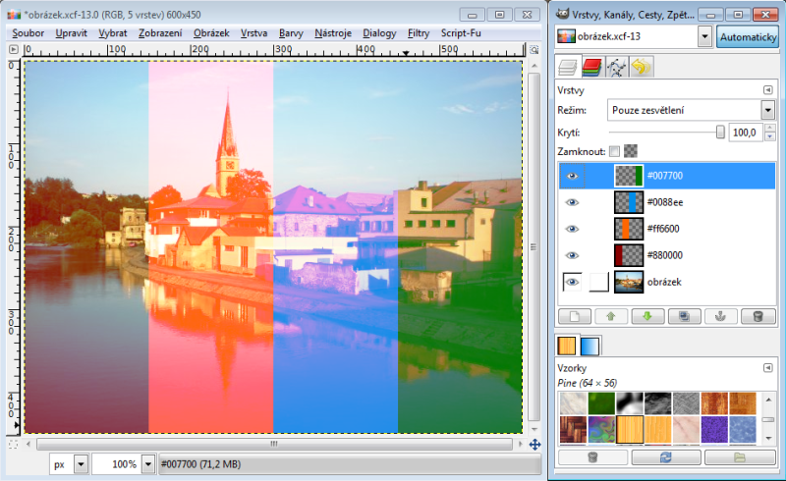Refresh patterns with the reload icon
Image resolution: width=786 pixels, height=481 pixels.
pyautogui.click(x=666, y=457)
